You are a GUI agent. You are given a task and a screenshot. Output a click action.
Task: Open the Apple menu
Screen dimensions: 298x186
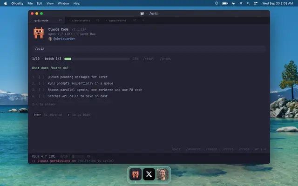click(6, 3)
